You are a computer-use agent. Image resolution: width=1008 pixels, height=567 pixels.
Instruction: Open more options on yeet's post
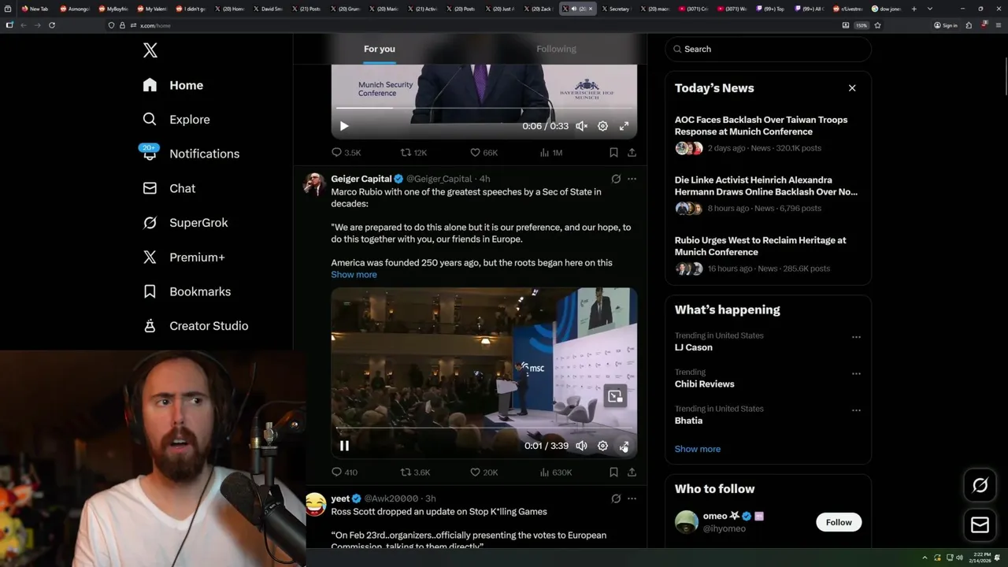tap(632, 498)
